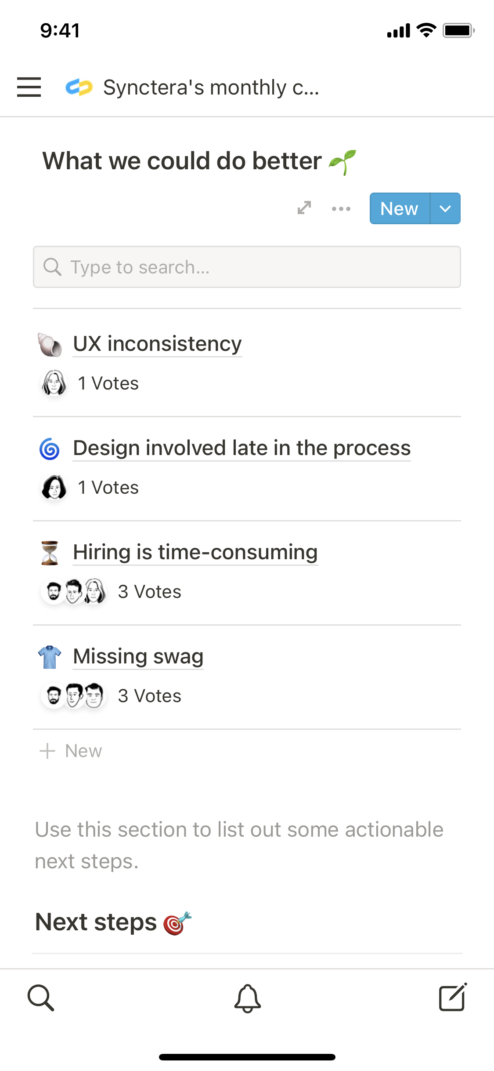Open the UX inconsistency entry
The image size is (494, 1071).
click(x=157, y=344)
